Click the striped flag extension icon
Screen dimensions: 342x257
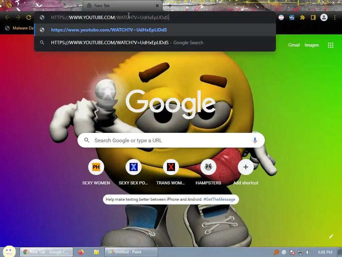tap(281, 17)
